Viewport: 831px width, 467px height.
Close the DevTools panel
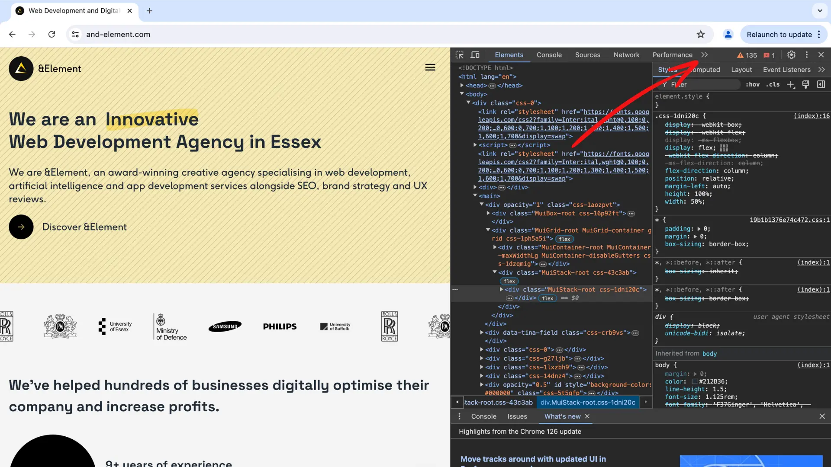click(x=821, y=55)
